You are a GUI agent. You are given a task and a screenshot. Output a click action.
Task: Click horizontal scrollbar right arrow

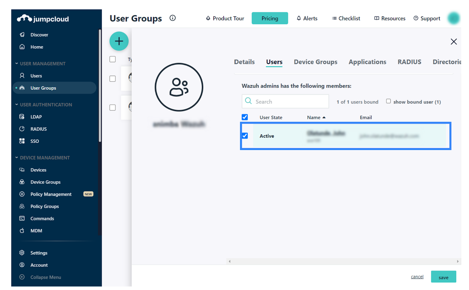click(x=458, y=261)
